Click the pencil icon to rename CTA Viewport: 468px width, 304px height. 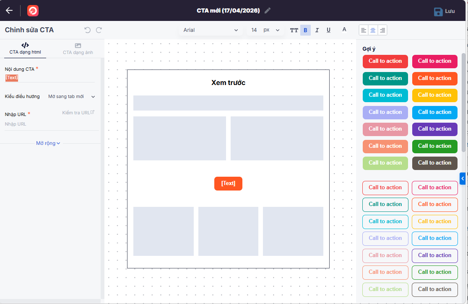point(268,10)
